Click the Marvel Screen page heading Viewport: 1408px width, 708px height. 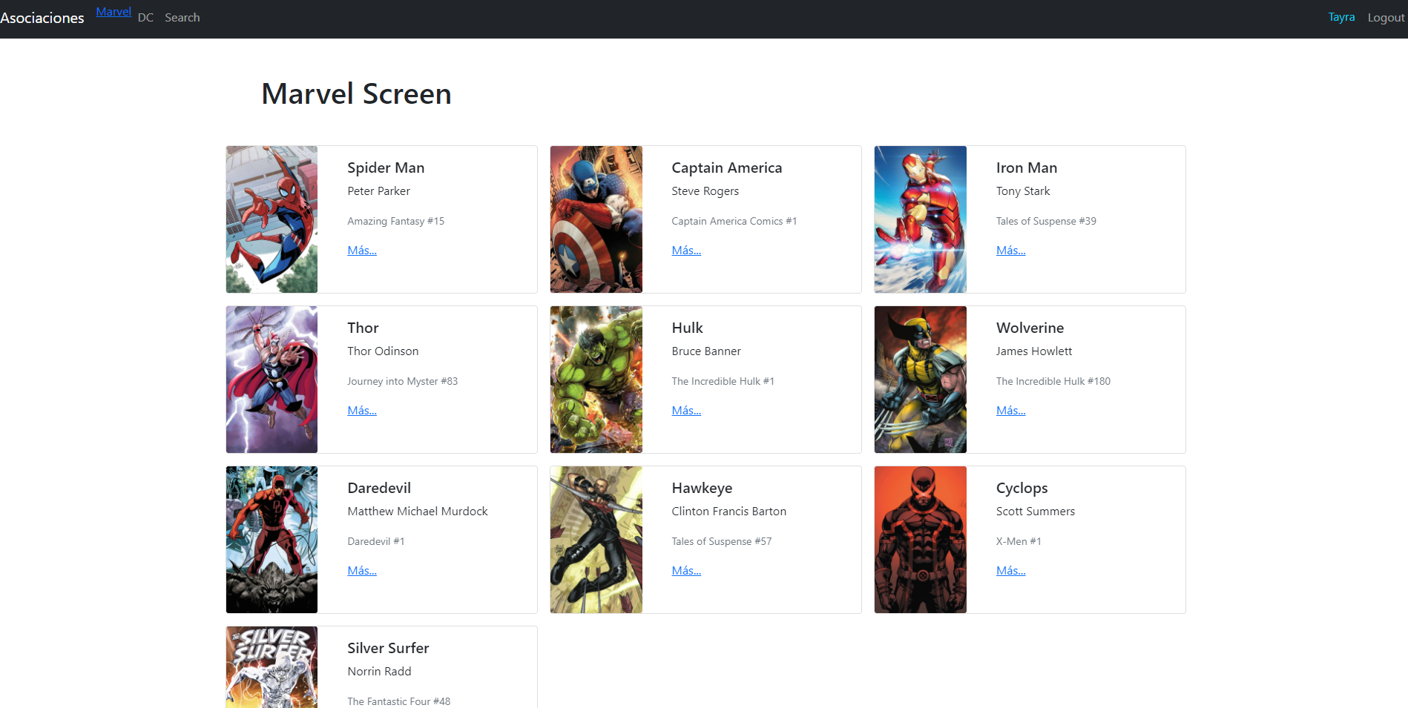pos(356,94)
